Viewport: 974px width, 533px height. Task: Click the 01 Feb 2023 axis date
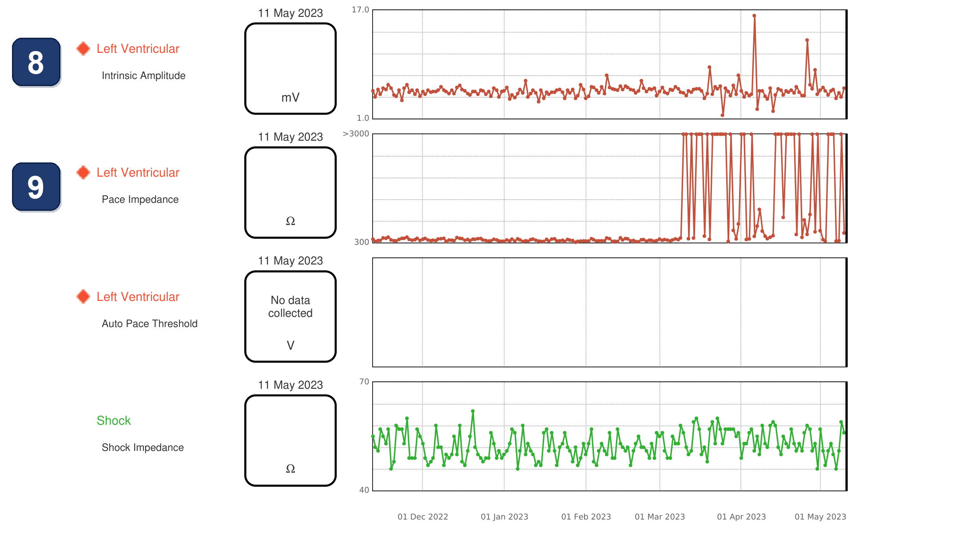(x=586, y=517)
